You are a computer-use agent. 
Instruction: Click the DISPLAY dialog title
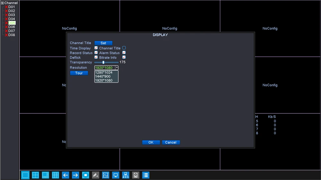(160, 35)
